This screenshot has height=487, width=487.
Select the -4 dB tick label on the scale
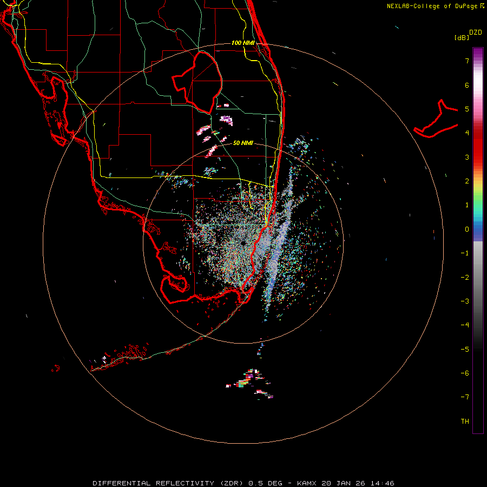click(x=465, y=325)
